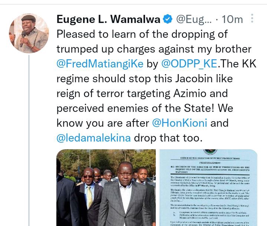Click the ODPP crest atop press statement
The height and width of the screenshot is (226, 267).
click(x=210, y=152)
